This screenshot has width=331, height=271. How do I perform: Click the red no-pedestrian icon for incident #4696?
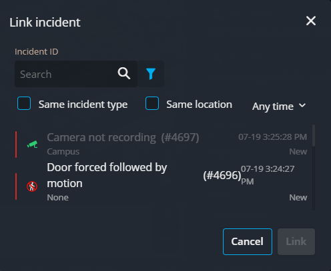[32, 186]
